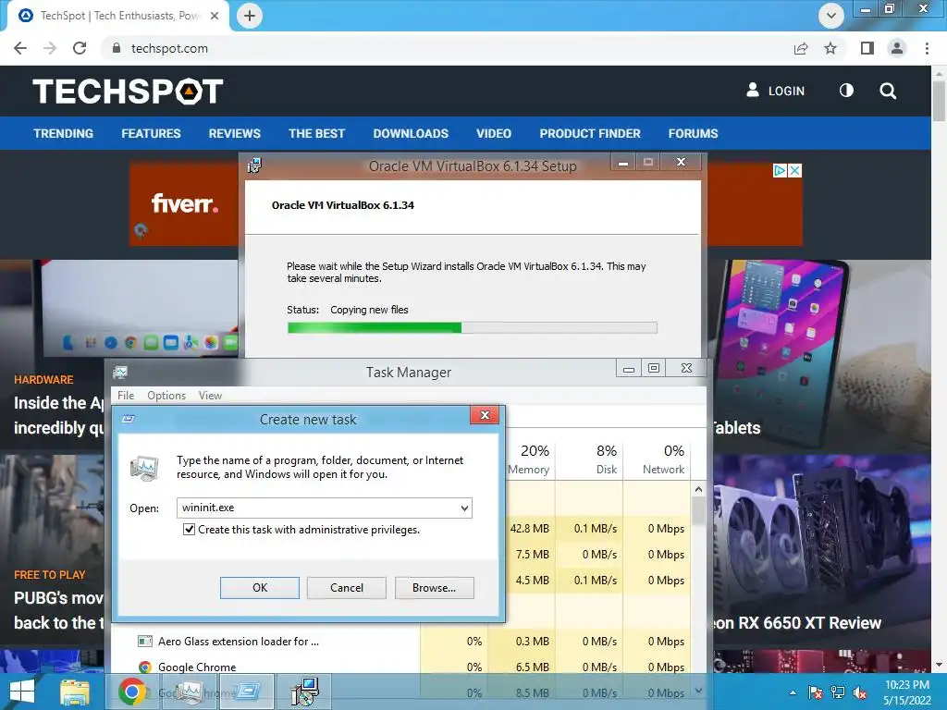Viewport: 947px width, 710px height.
Task: Close the TechSpot browser tab
Action: point(215,16)
